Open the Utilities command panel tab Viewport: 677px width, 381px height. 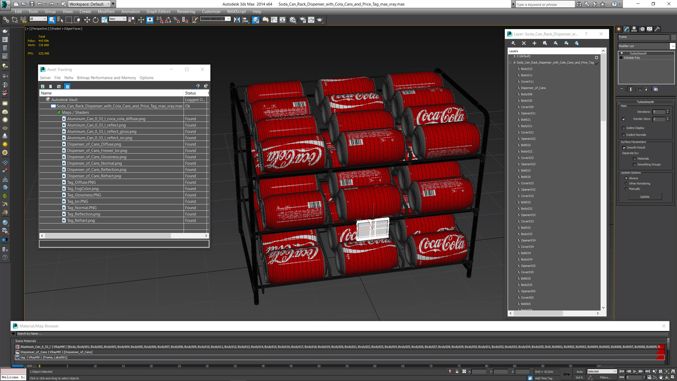[657, 29]
